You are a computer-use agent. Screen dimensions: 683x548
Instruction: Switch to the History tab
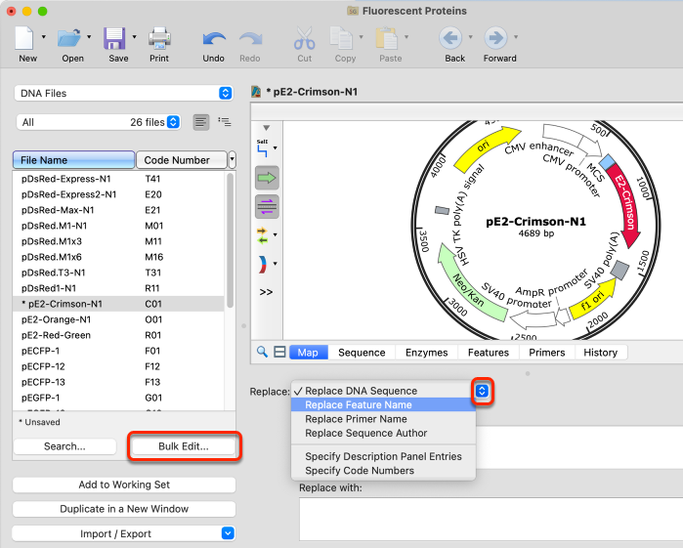(600, 352)
